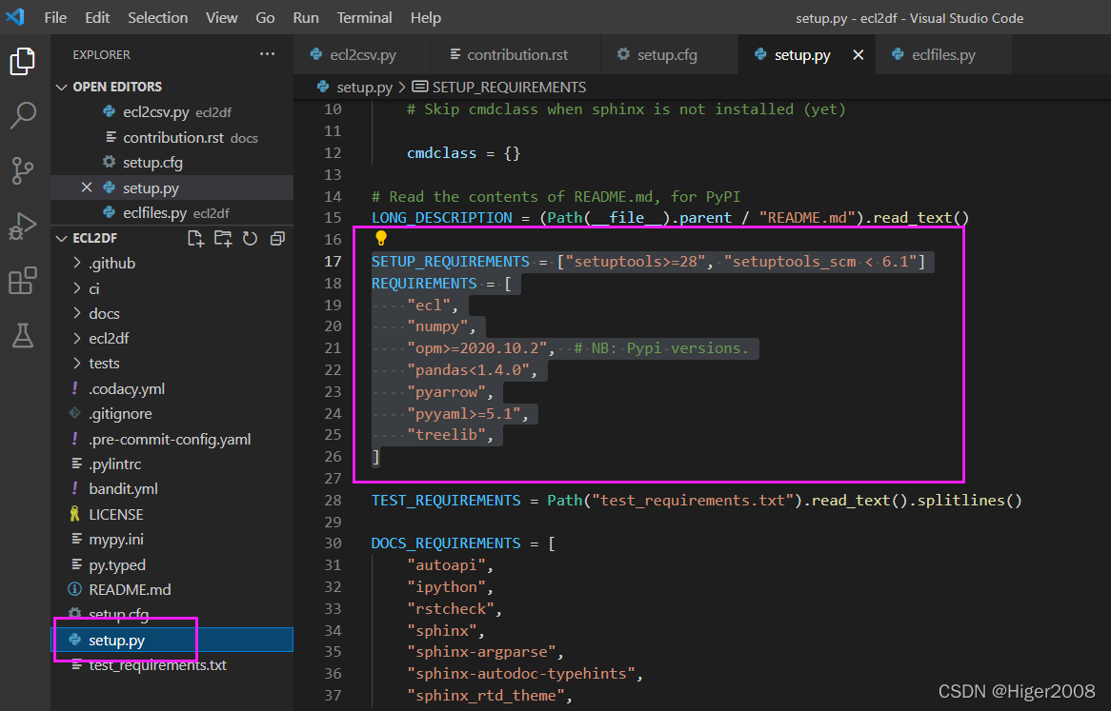This screenshot has width=1111, height=711.
Task: Open the mypy.ini file
Action: 172,539
